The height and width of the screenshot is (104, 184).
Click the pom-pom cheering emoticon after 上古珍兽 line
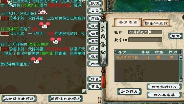(x=44, y=25)
